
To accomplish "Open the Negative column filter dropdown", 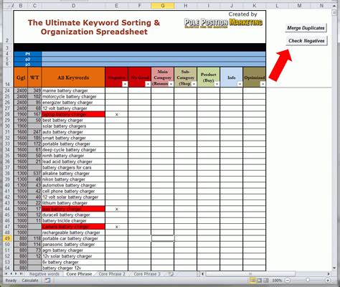I will 125,84.
